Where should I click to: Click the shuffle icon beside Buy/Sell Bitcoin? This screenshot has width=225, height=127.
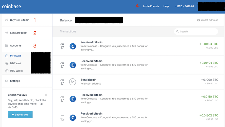coord(6,20)
